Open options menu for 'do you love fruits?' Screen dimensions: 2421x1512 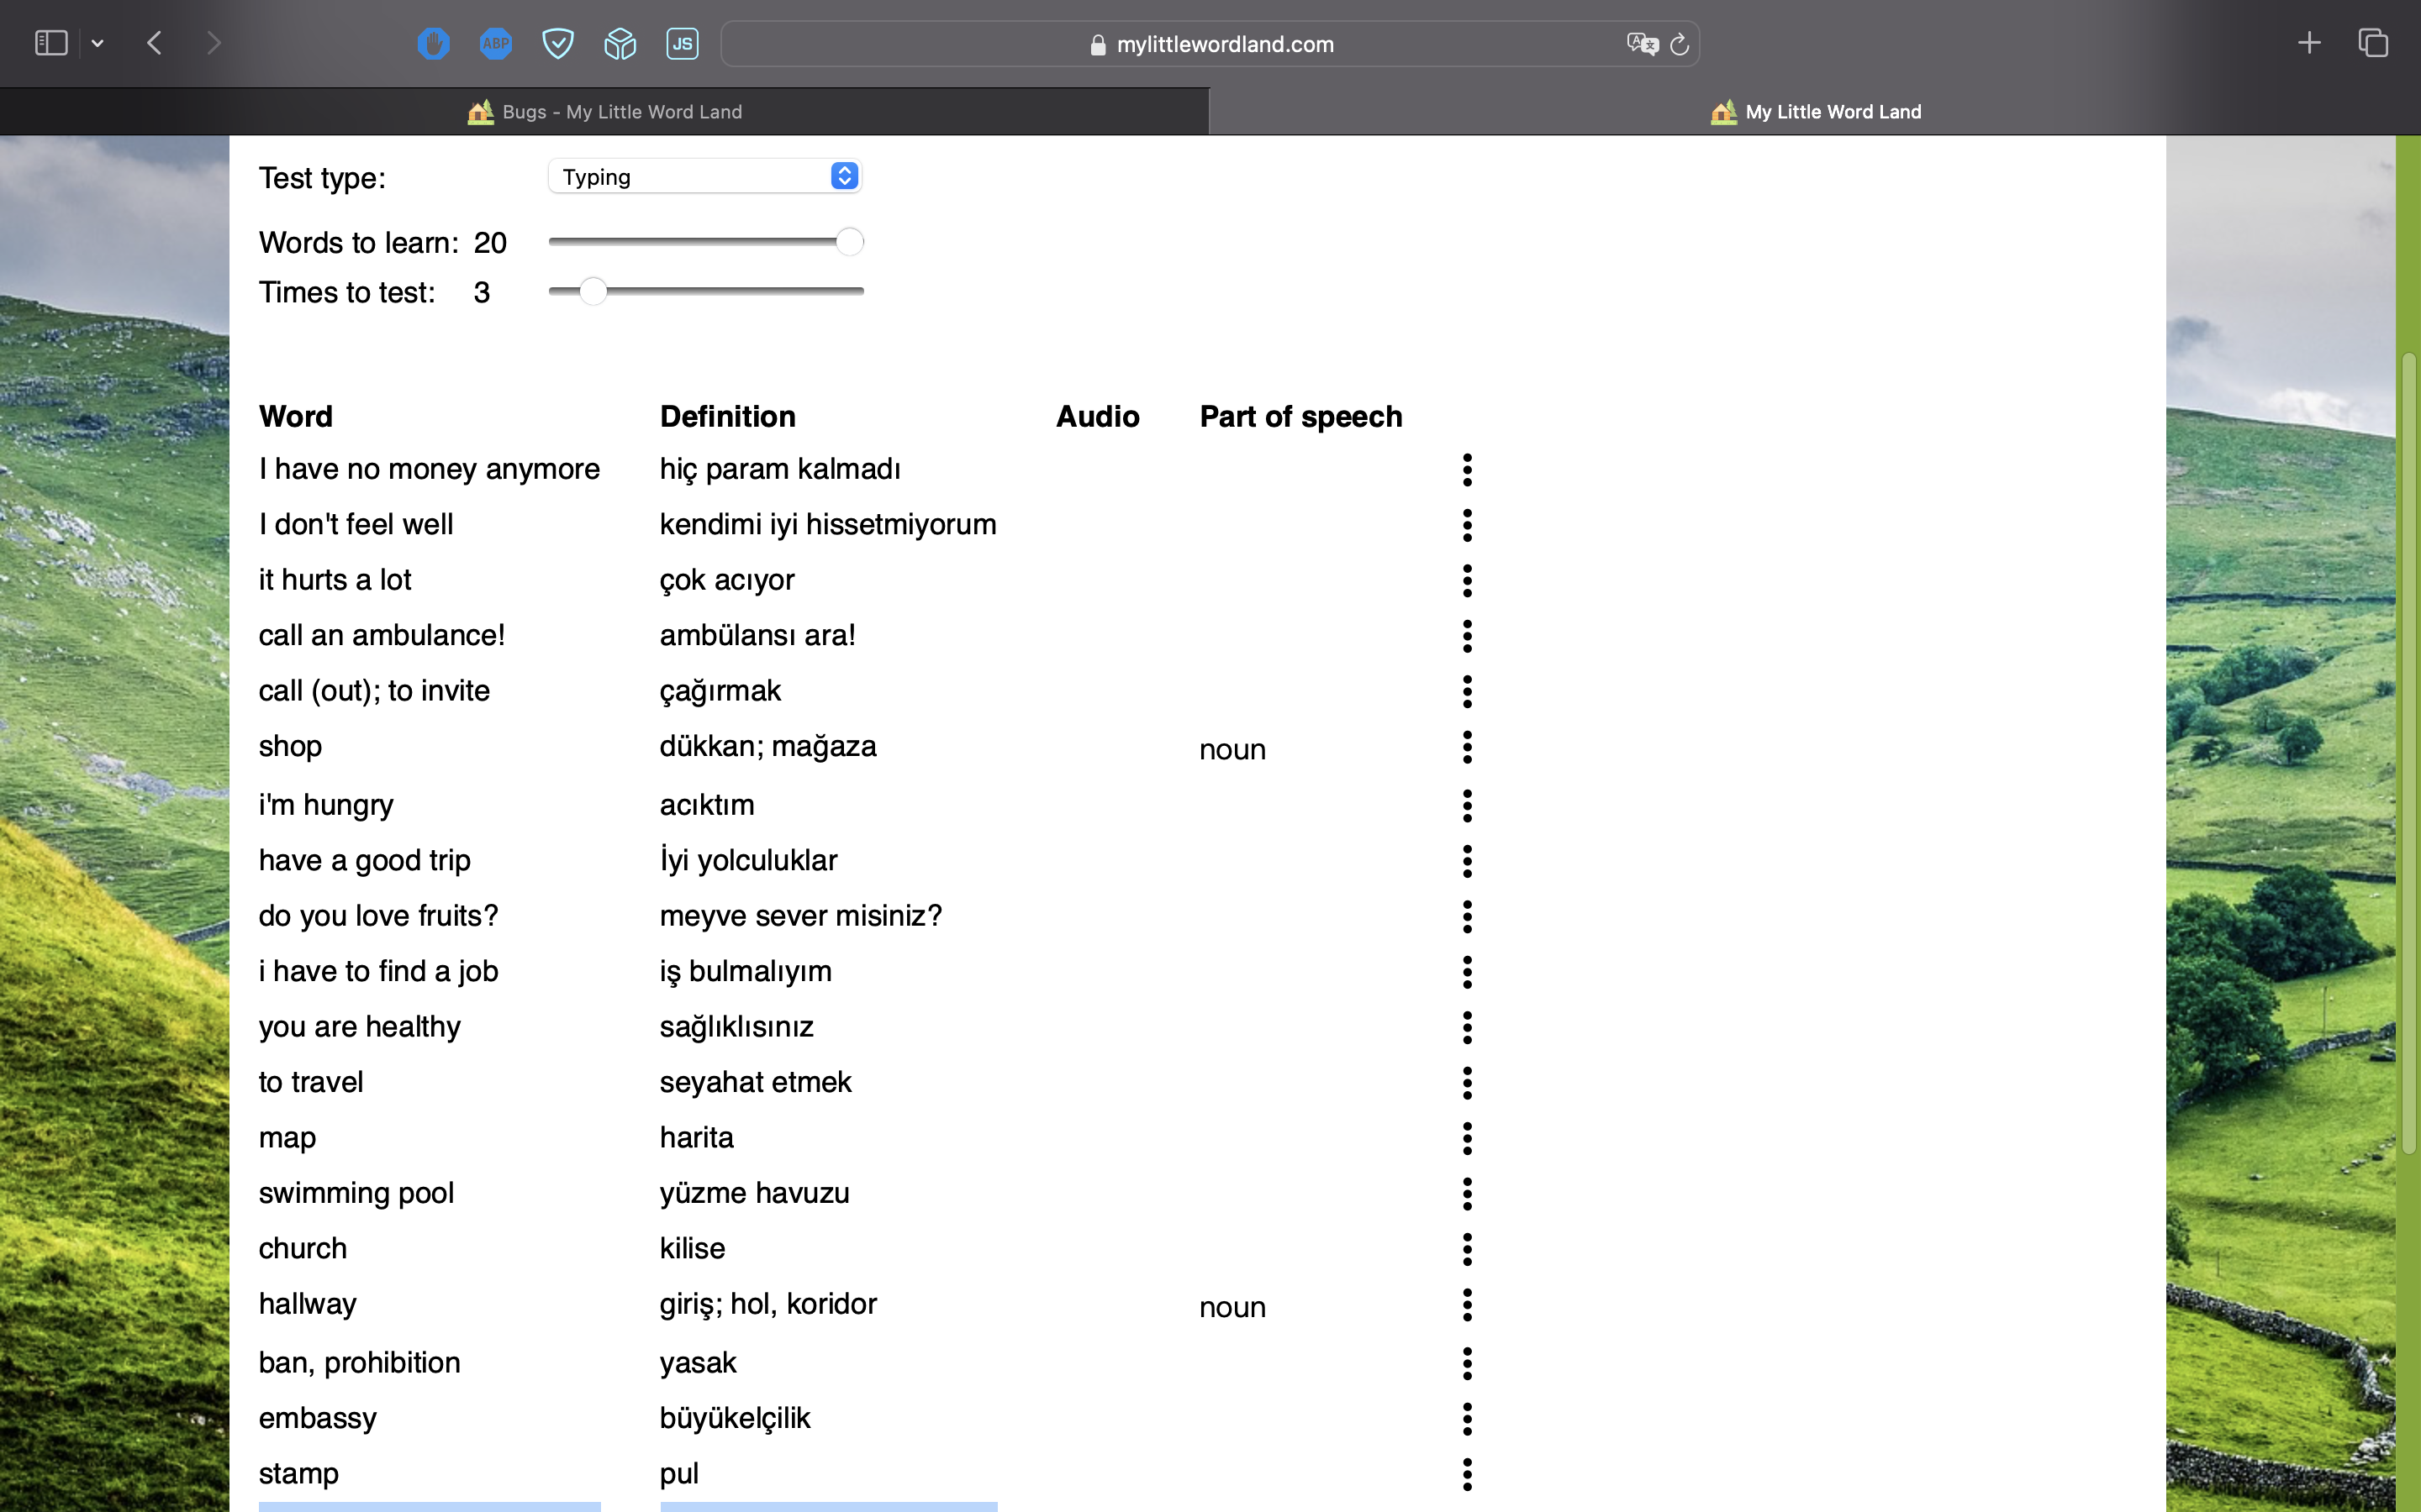1468,917
